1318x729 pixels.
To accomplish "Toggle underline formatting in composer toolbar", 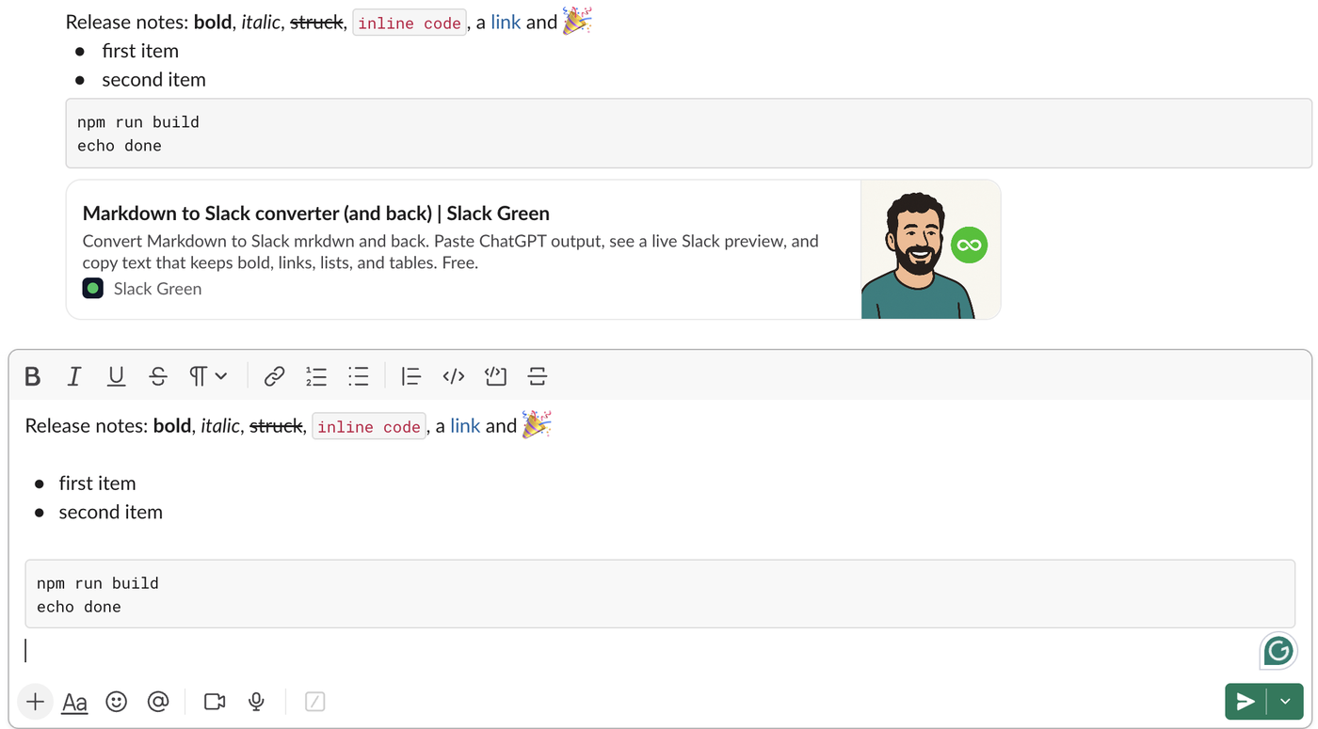I will 116,376.
